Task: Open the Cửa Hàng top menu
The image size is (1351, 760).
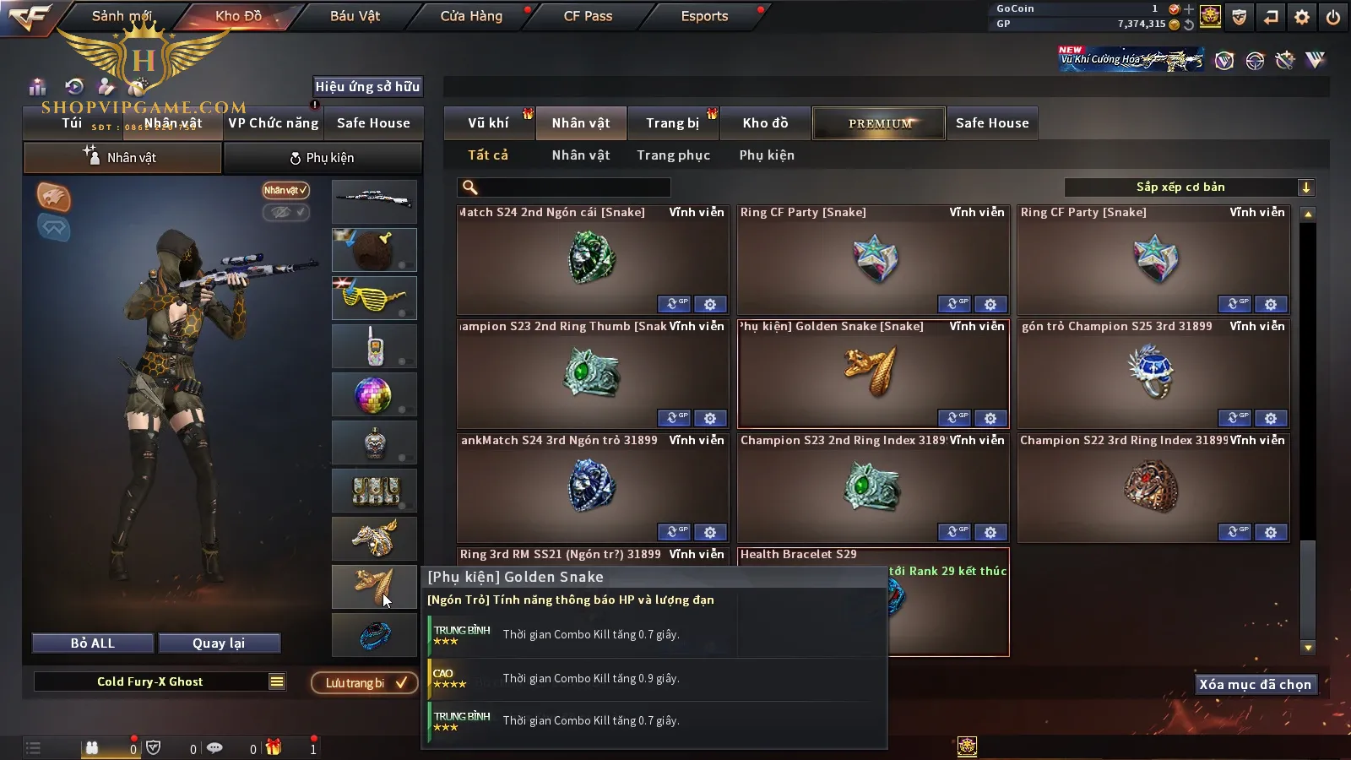Action: (x=471, y=16)
